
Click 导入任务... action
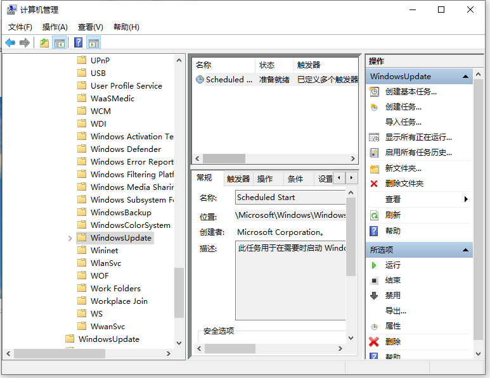click(x=403, y=122)
